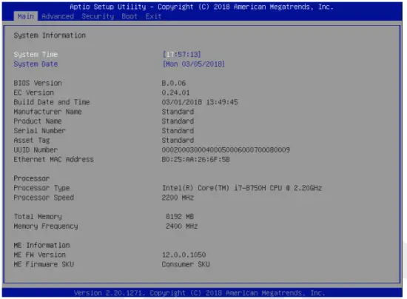
Task: Click the Manufacturer Name label
Action: pos(47,112)
